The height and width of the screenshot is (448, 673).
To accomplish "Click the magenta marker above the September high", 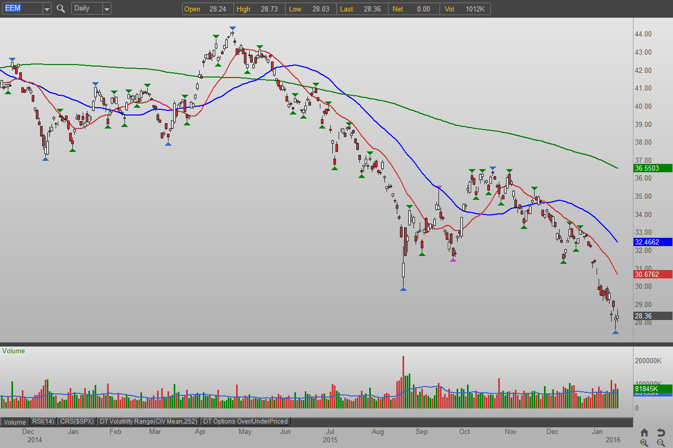I will (x=438, y=187).
